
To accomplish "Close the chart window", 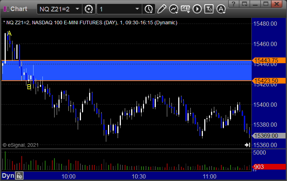I will 277,4.
